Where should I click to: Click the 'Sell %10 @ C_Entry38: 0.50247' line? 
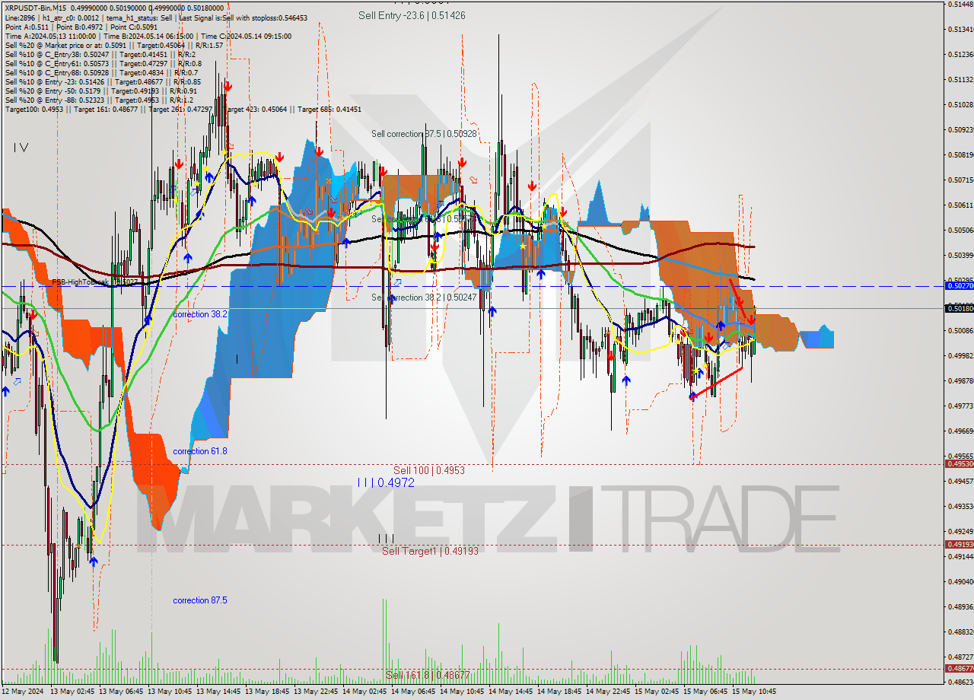pos(100,54)
